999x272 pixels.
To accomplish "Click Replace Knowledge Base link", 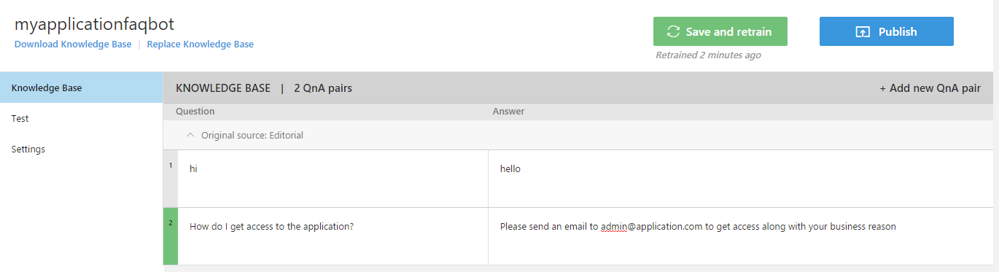I will (x=201, y=44).
